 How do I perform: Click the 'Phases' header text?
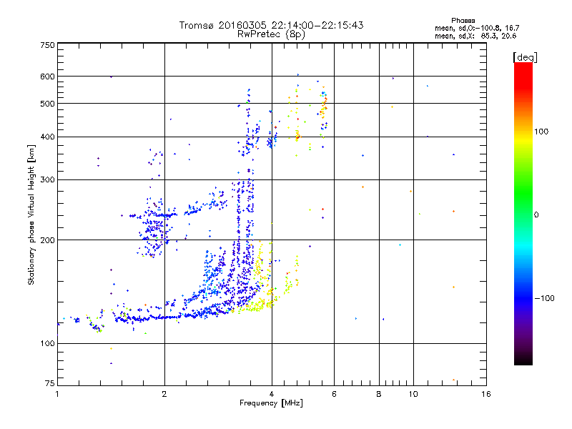pyautogui.click(x=463, y=21)
